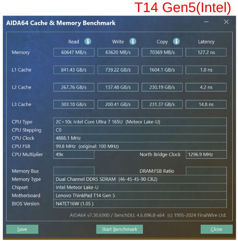Select Memory latency value 127.2 ns

(x=206, y=52)
